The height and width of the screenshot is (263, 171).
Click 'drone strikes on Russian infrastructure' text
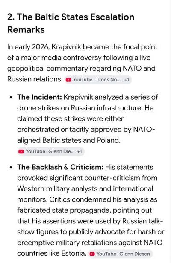point(80,108)
